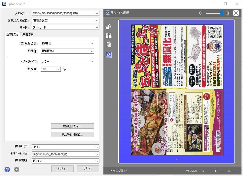This screenshot has height=176, width=243.
Task: Close the preview pane with the X
Action: tap(236, 13)
